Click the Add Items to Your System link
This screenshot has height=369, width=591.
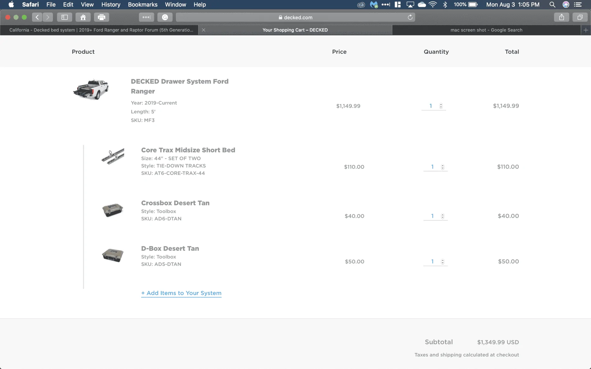(181, 293)
